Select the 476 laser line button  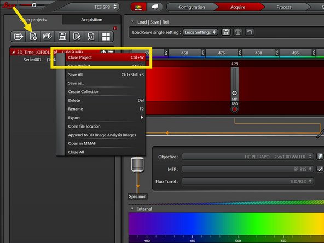pos(222,53)
